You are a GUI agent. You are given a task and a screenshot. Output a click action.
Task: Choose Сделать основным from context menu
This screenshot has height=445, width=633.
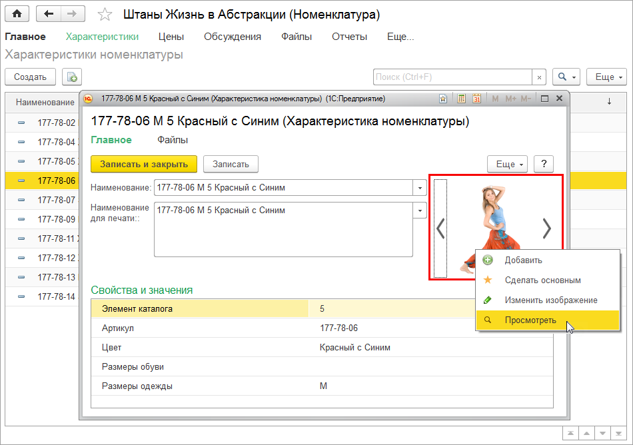click(542, 280)
